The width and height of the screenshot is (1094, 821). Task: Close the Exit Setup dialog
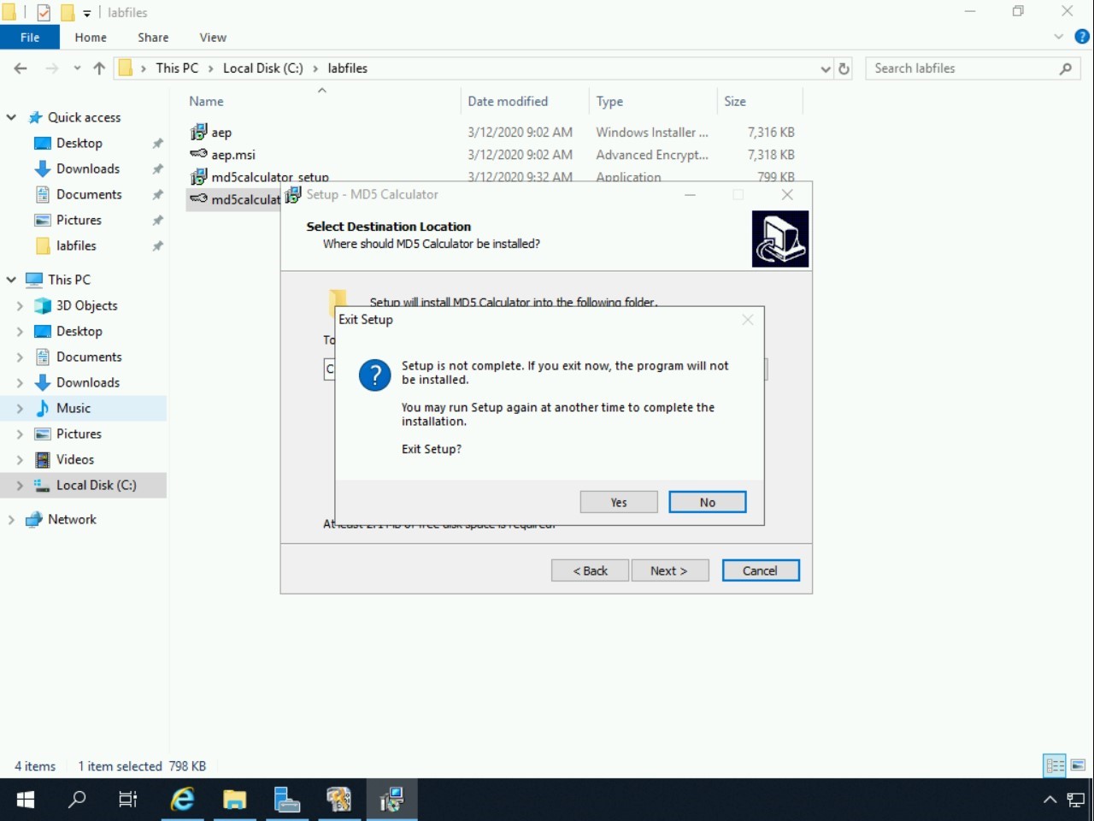click(x=748, y=320)
